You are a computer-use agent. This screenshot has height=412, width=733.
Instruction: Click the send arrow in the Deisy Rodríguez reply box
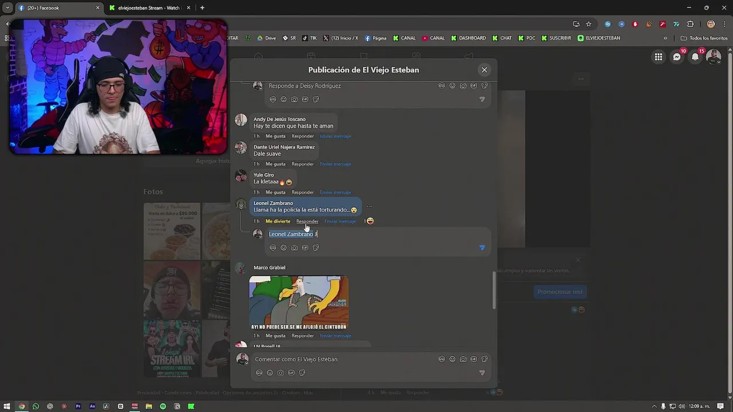482,99
